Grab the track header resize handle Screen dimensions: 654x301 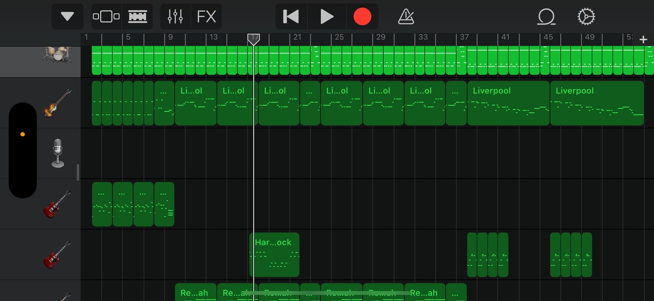[78, 172]
